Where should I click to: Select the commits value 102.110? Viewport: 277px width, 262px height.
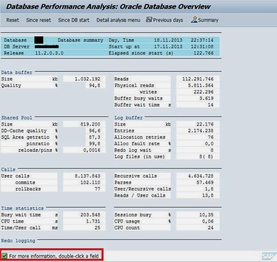[90, 183]
